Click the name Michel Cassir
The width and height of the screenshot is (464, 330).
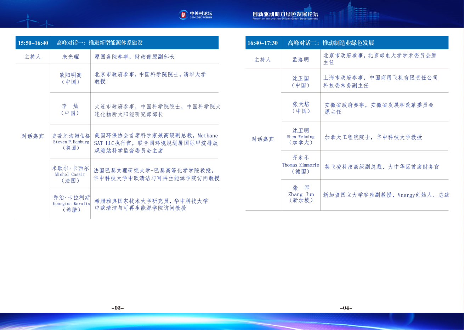tap(70, 175)
